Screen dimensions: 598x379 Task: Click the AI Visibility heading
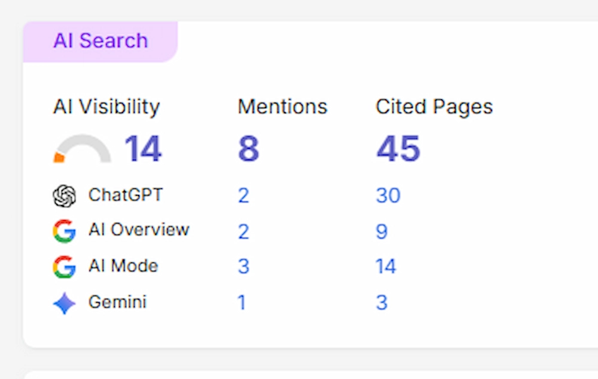[106, 106]
